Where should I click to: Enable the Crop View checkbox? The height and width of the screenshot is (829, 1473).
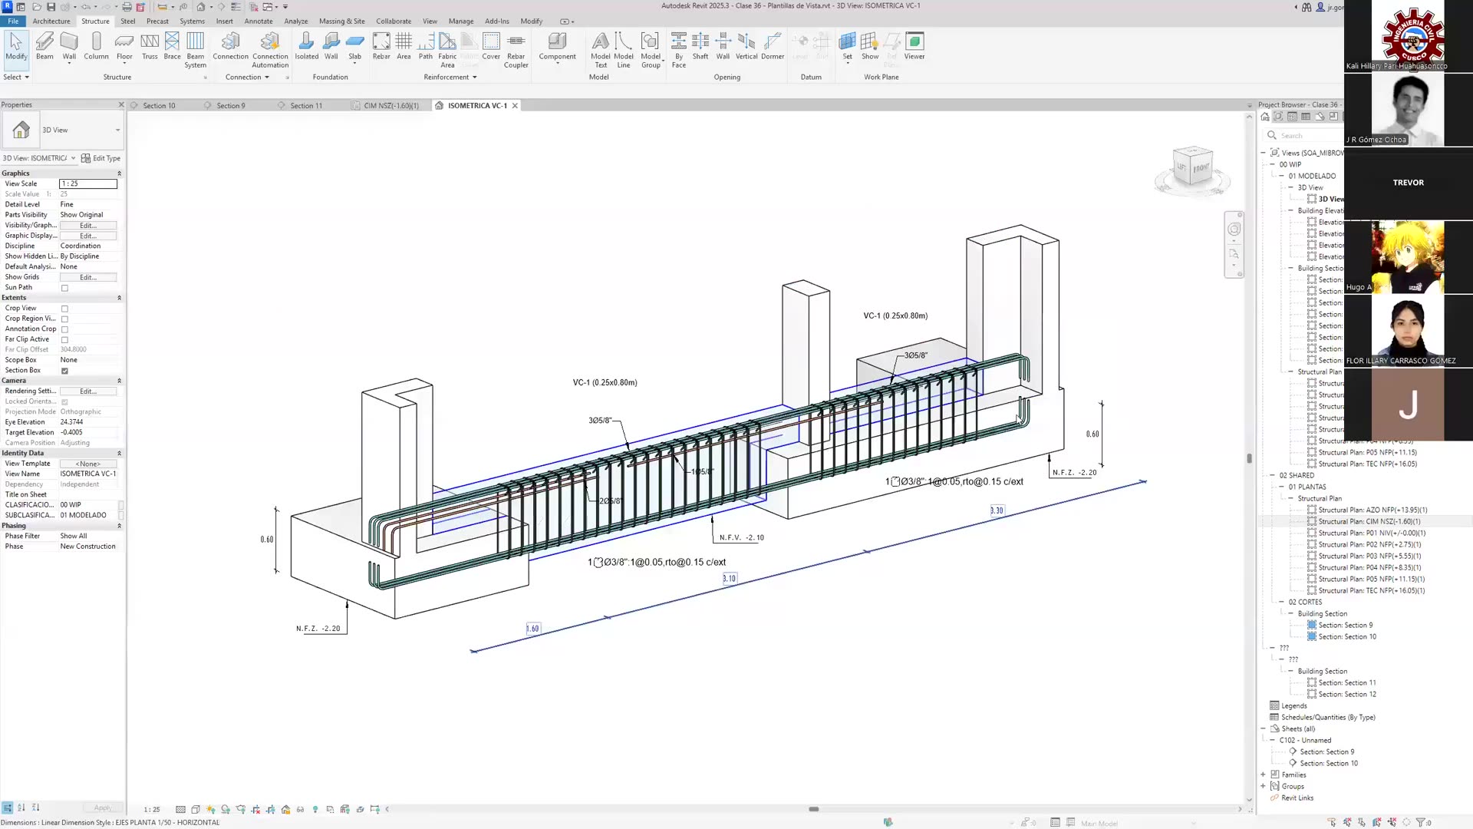pyautogui.click(x=64, y=309)
